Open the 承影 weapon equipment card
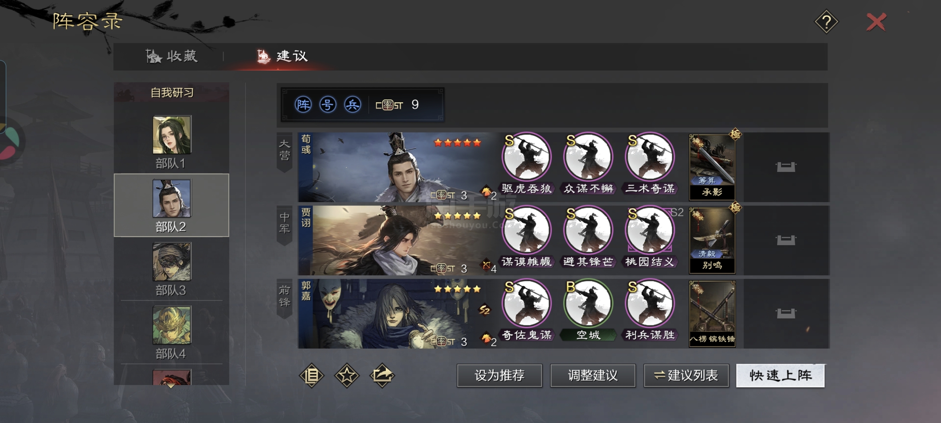The image size is (941, 423). [712, 167]
